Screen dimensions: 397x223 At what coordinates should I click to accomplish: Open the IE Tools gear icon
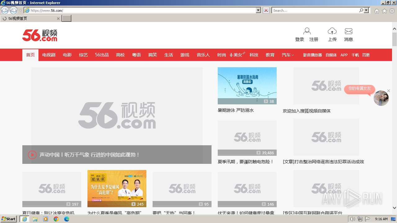[x=392, y=11]
